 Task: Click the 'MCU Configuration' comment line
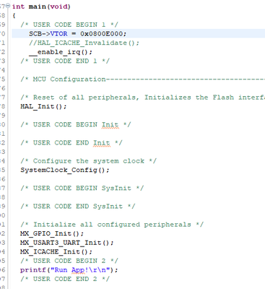[142, 79]
